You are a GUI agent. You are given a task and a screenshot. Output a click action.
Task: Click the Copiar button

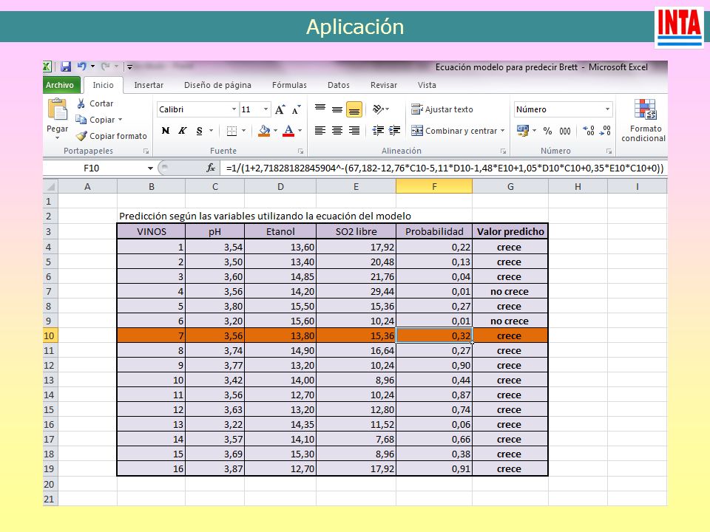pos(95,120)
